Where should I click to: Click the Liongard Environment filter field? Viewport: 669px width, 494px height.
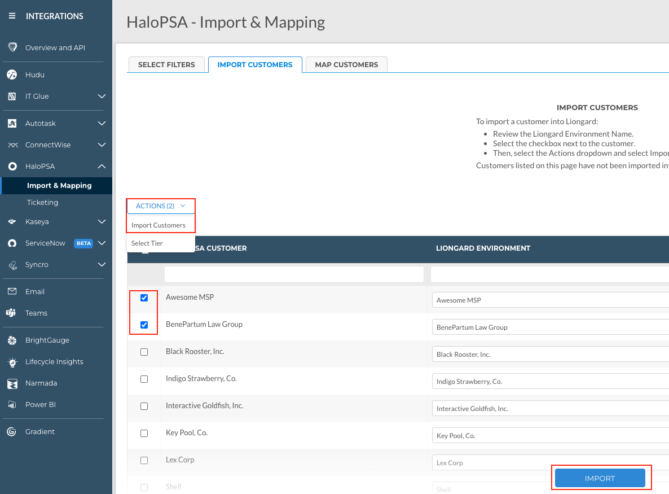tap(550, 274)
